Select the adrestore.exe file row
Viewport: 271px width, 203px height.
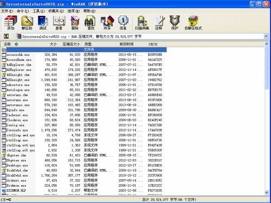[x=83, y=85]
